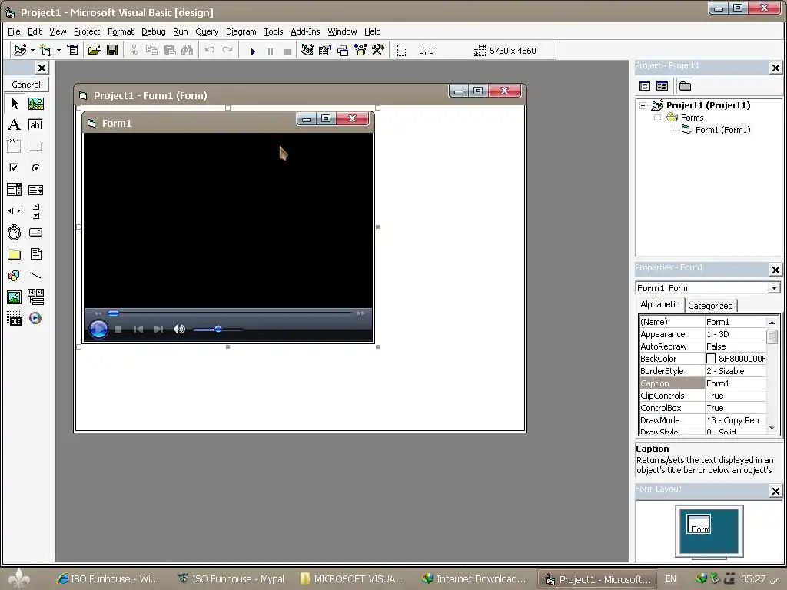Select the VScrollBar control in the toolbox
Screen dimensions: 787x590
click(x=35, y=211)
